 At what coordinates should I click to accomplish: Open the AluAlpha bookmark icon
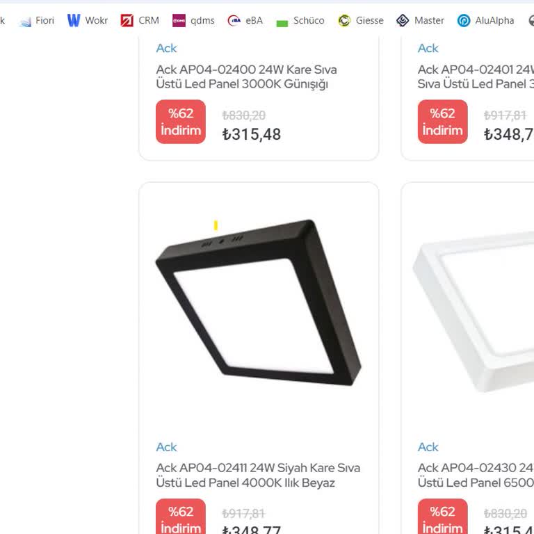pyautogui.click(x=464, y=21)
